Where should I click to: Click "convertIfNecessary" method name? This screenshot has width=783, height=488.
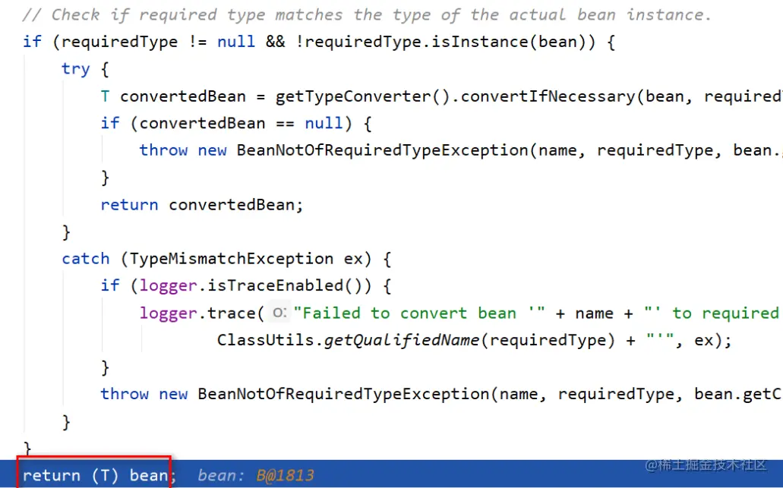coord(548,96)
